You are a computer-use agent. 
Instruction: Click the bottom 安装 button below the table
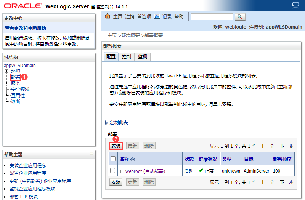pyautogui.click(x=116, y=182)
